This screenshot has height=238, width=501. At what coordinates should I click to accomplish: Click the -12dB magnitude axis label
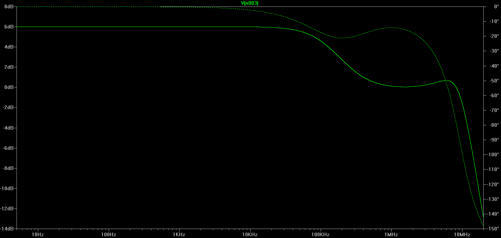(7, 208)
